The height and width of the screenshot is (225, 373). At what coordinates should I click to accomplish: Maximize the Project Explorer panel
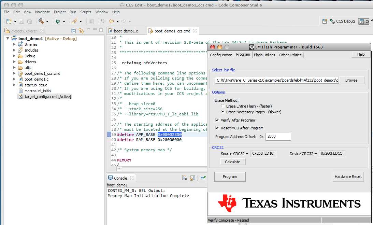pyautogui.click(x=101, y=30)
